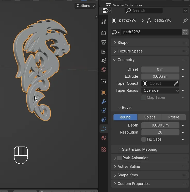Open the Collection properties tab

click(x=104, y=81)
